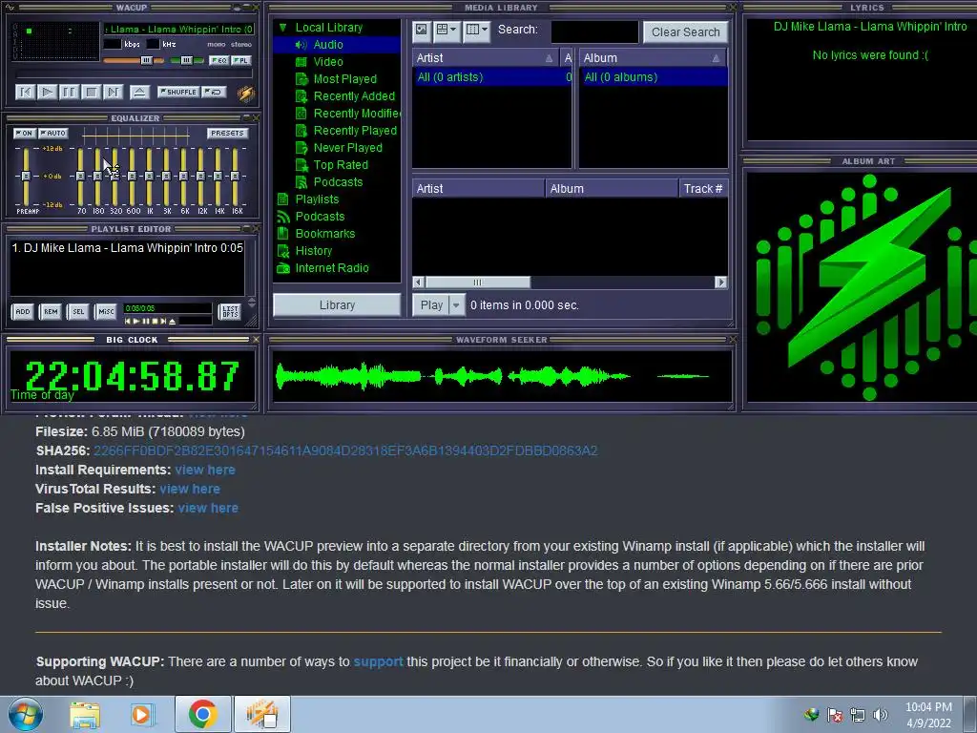Toggle the PL playlist window button
Screen dimensions: 977x733
pos(240,60)
